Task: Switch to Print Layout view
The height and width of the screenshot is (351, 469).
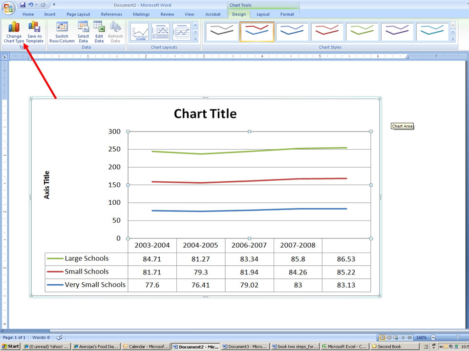Action: [382, 337]
